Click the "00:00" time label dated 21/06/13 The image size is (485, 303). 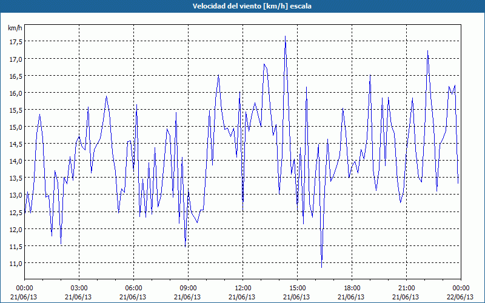tap(24, 288)
